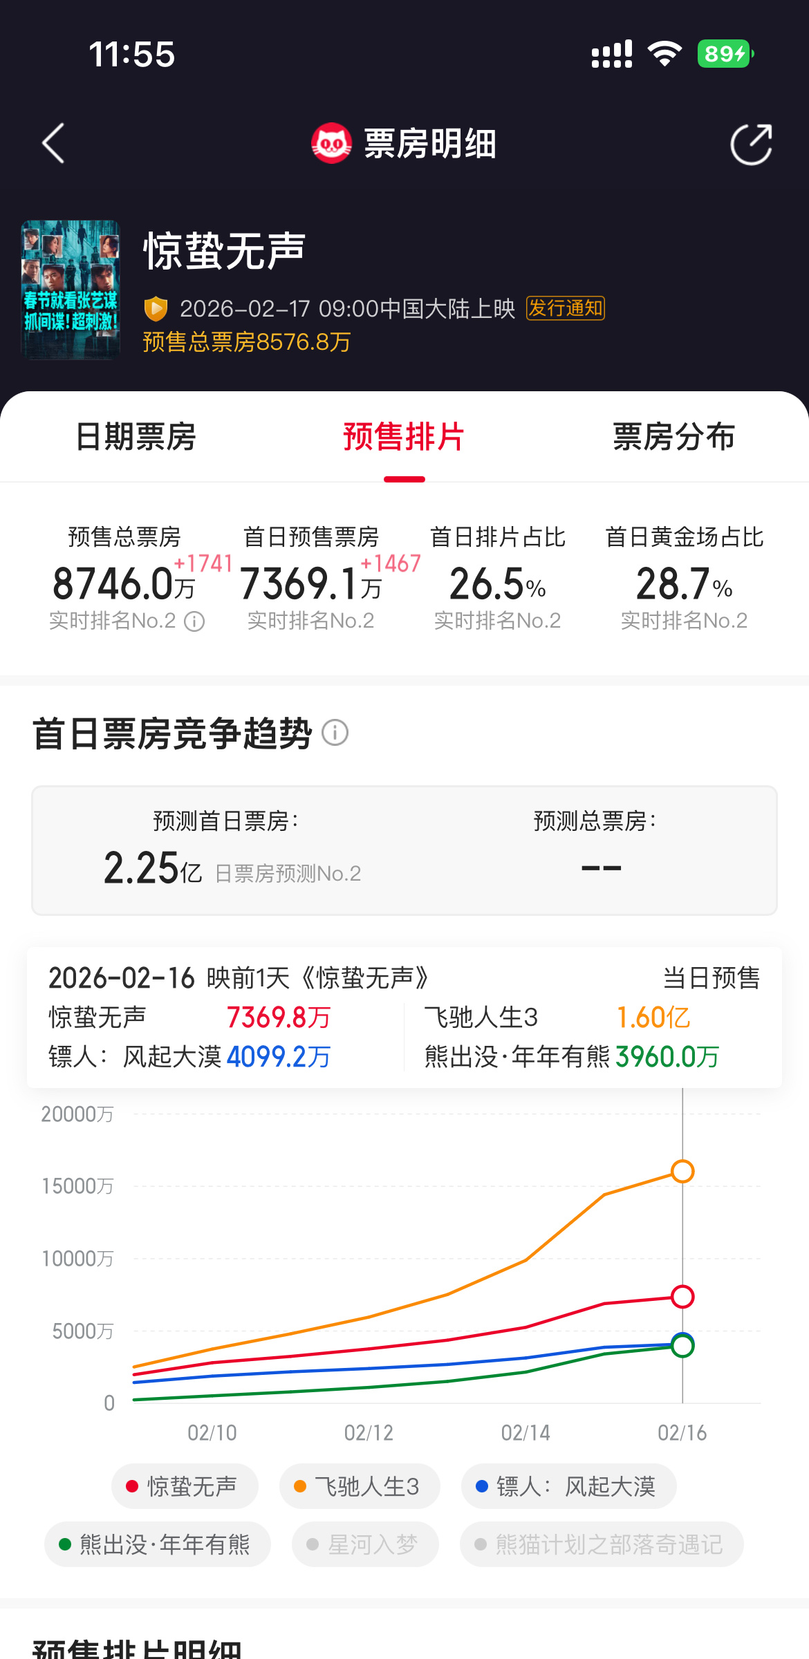This screenshot has height=1659, width=809.
Task: Tap 镖人：风起大漠 4099.2万 tooltip value
Action: (x=279, y=1057)
